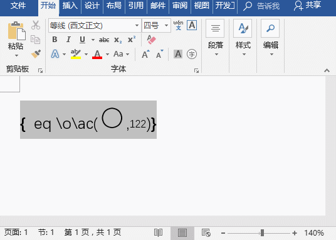The height and width of the screenshot is (240, 336).
Task: Open zoom dialog via 140% label
Action: (x=314, y=233)
